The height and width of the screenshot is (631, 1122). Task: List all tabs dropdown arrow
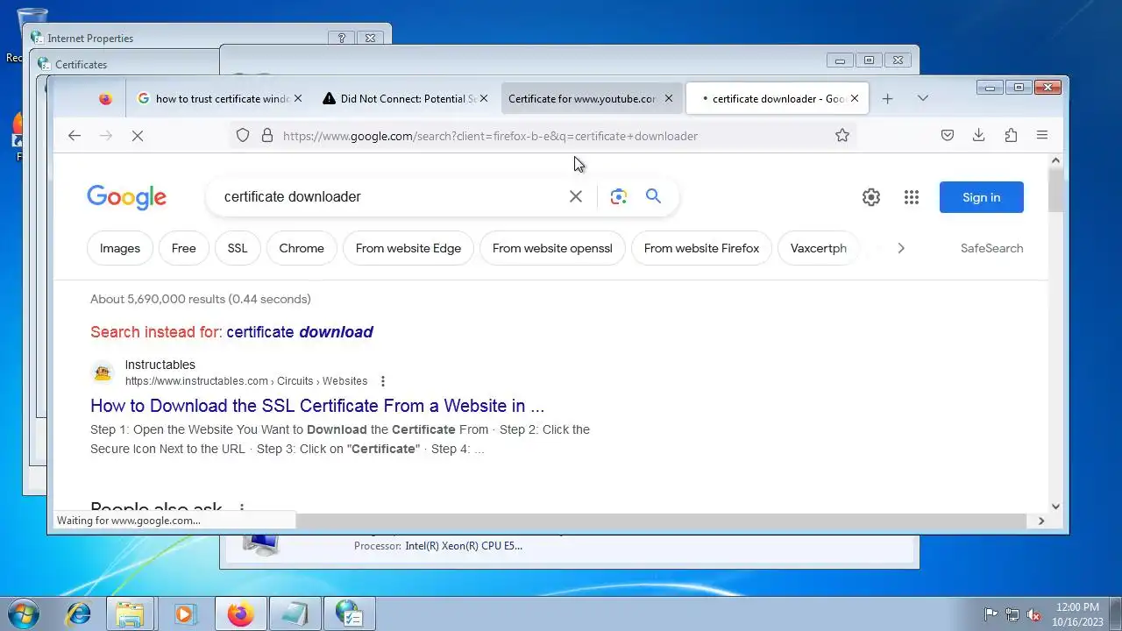click(922, 98)
